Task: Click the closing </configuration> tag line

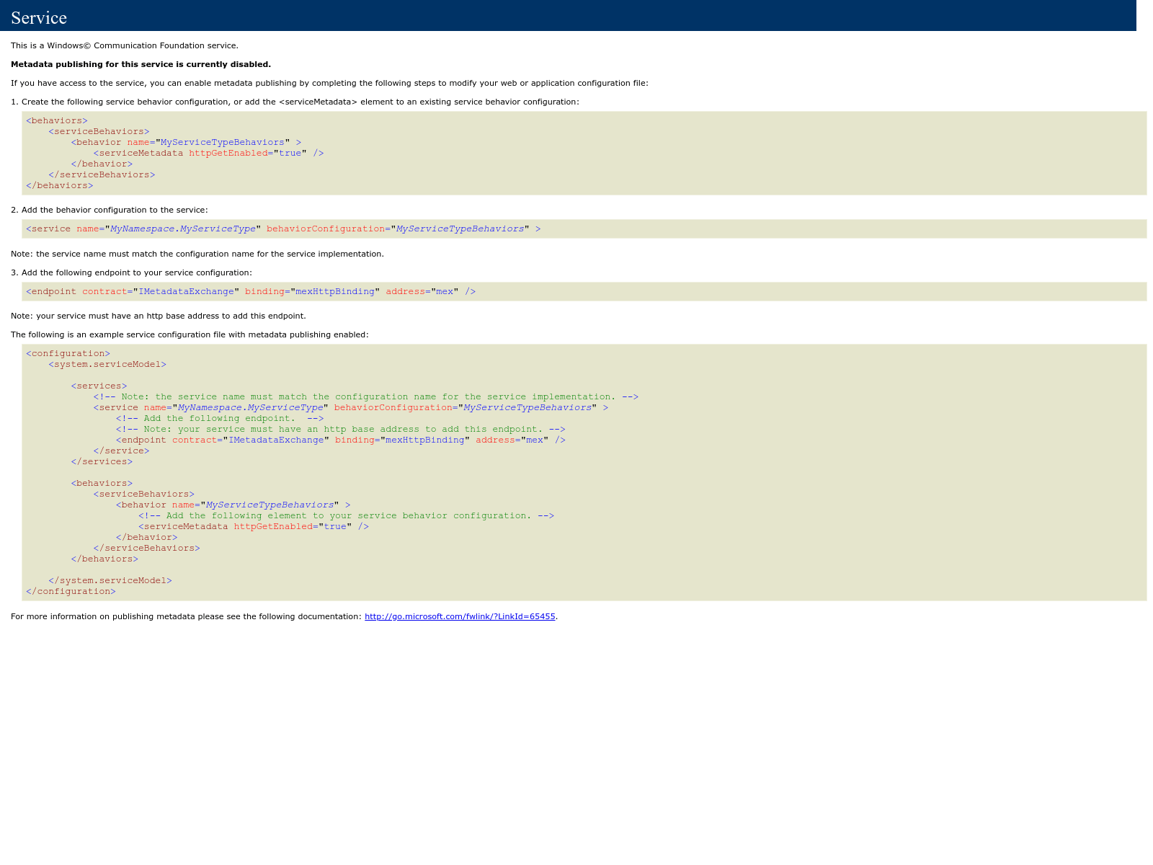Action: [x=71, y=591]
